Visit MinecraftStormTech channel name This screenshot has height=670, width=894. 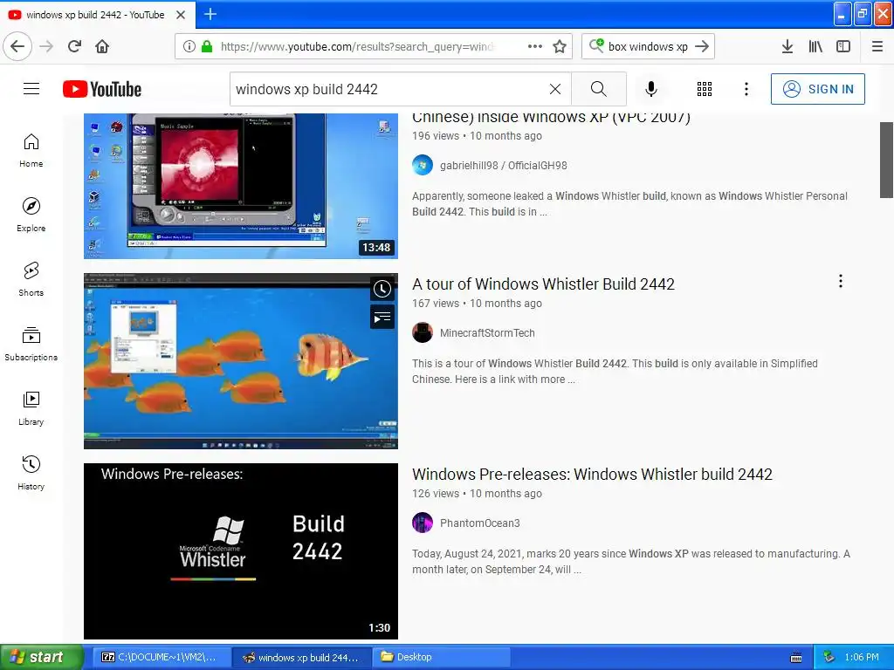487,332
